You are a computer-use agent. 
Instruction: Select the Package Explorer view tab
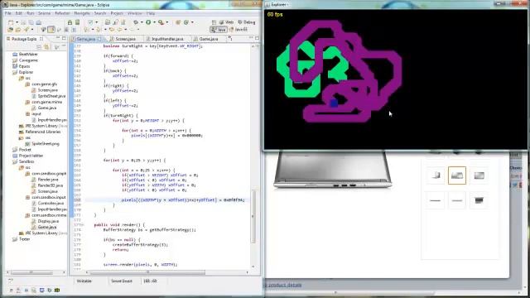[x=24, y=39]
